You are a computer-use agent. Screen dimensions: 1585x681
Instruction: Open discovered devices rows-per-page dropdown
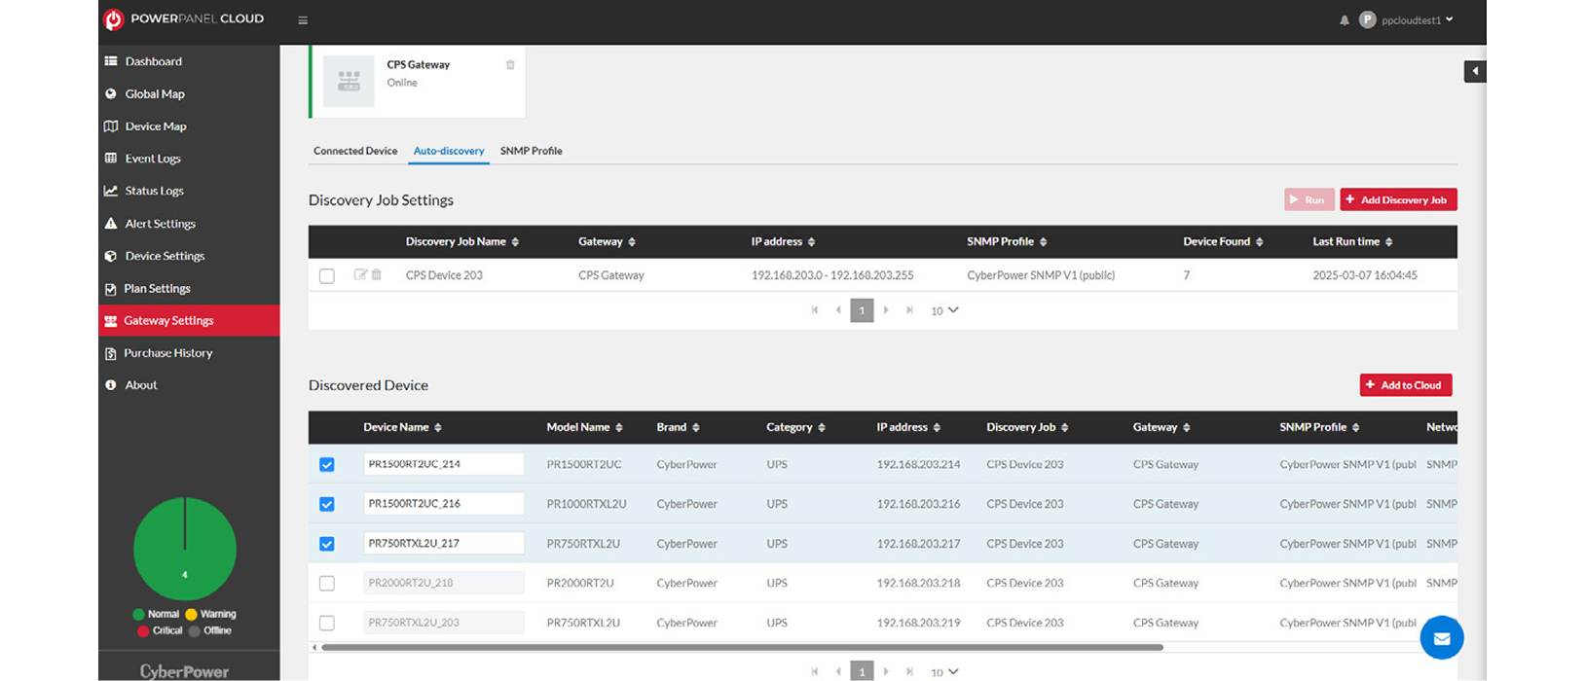pos(944,672)
